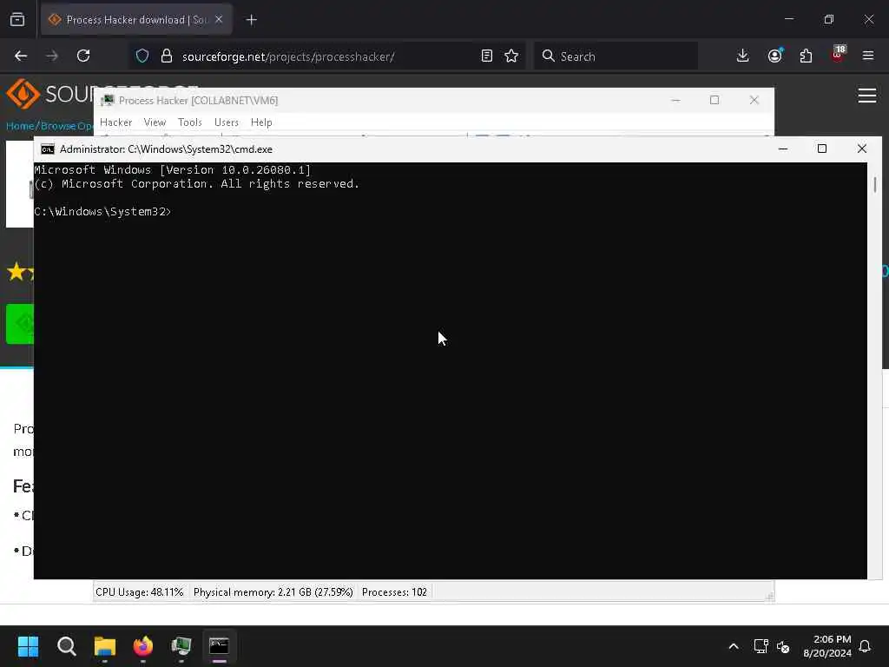Image resolution: width=889 pixels, height=667 pixels.
Task: Open Firefox account icon
Action: (775, 56)
